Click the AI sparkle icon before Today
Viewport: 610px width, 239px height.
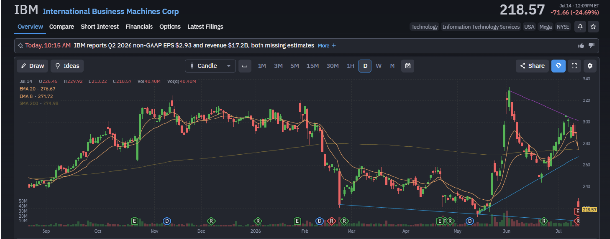click(21, 45)
